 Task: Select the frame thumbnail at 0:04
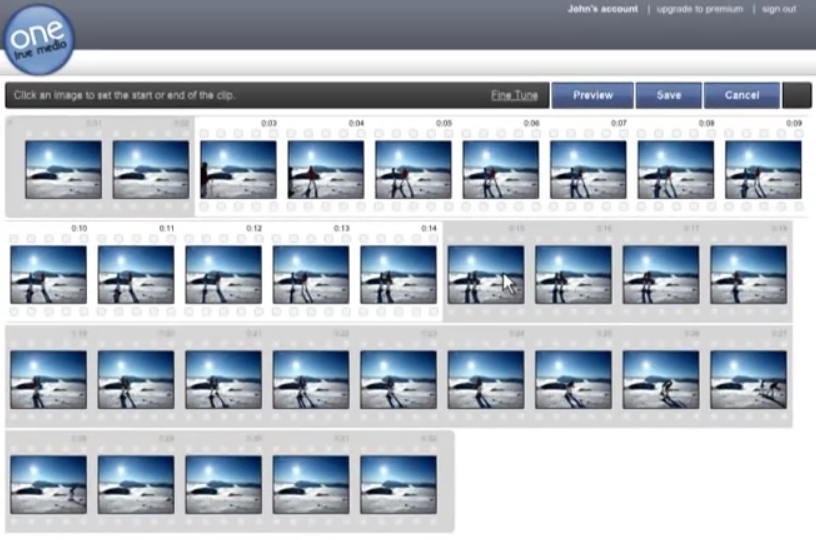[x=326, y=169]
